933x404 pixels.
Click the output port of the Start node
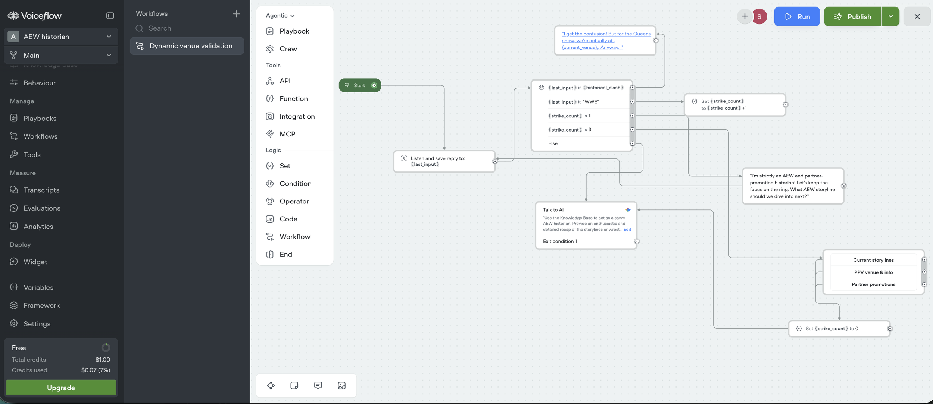tap(374, 85)
